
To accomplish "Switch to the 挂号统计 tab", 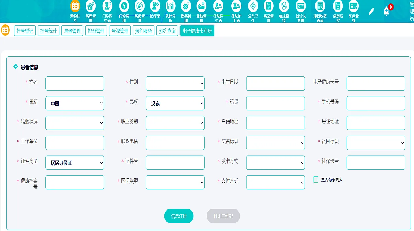I will [x=48, y=31].
